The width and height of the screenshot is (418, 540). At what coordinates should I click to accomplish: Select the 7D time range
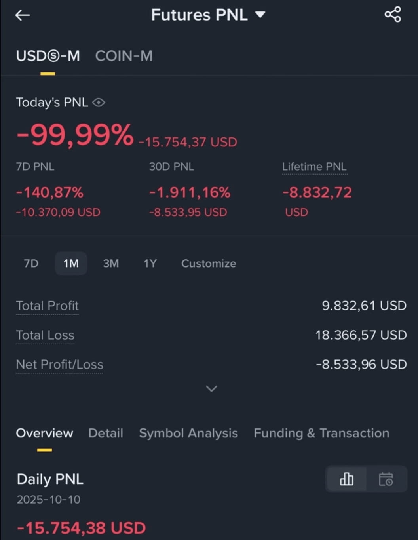click(x=31, y=263)
